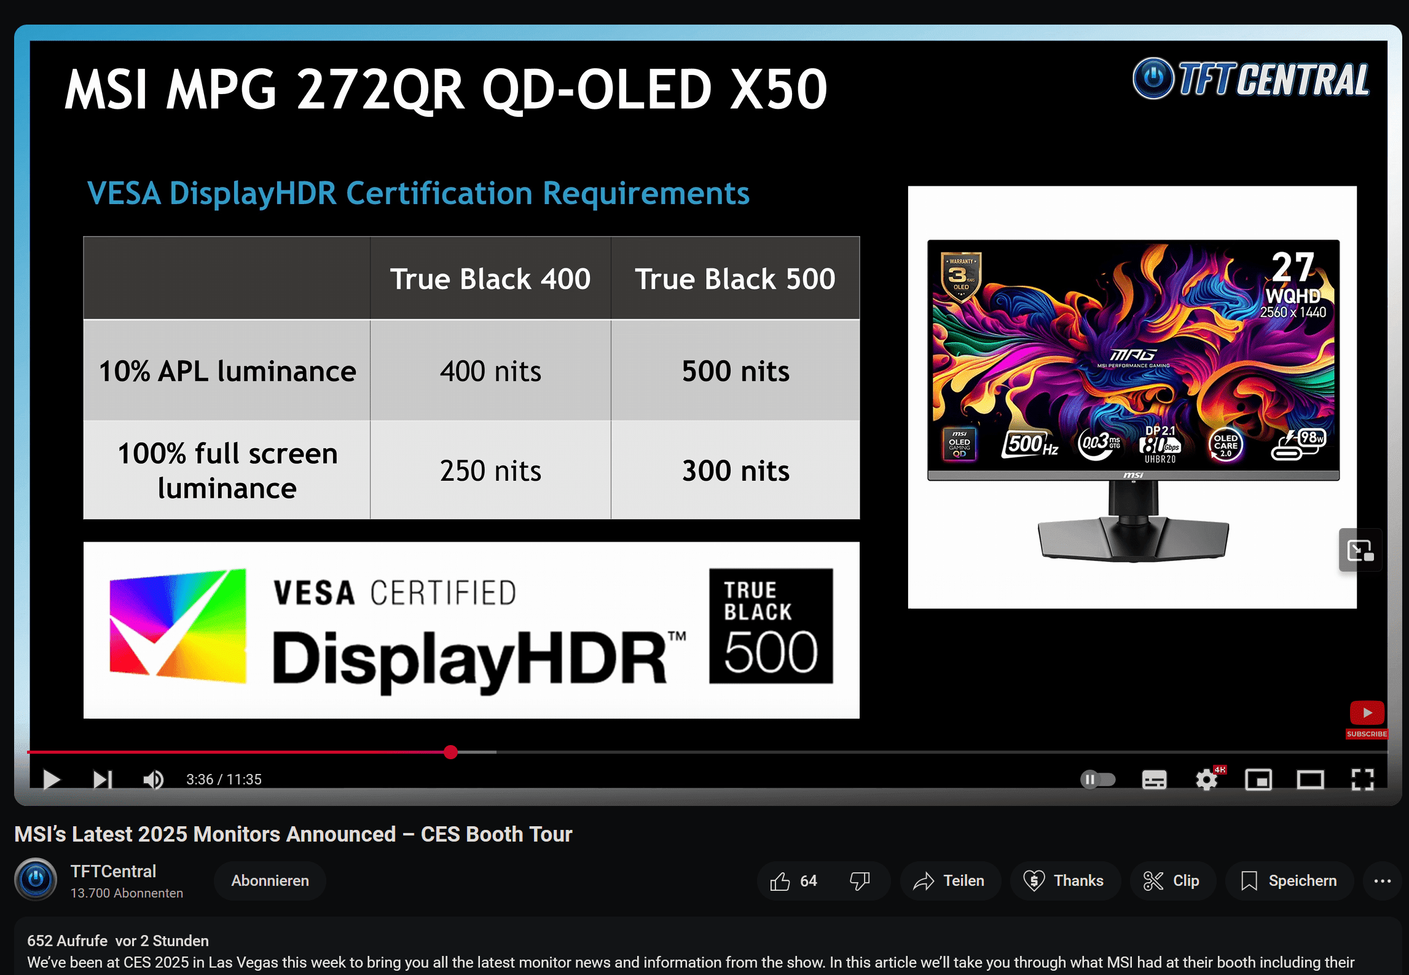Open the TFTCentral channel avatar
This screenshot has height=975, width=1409.
point(36,880)
